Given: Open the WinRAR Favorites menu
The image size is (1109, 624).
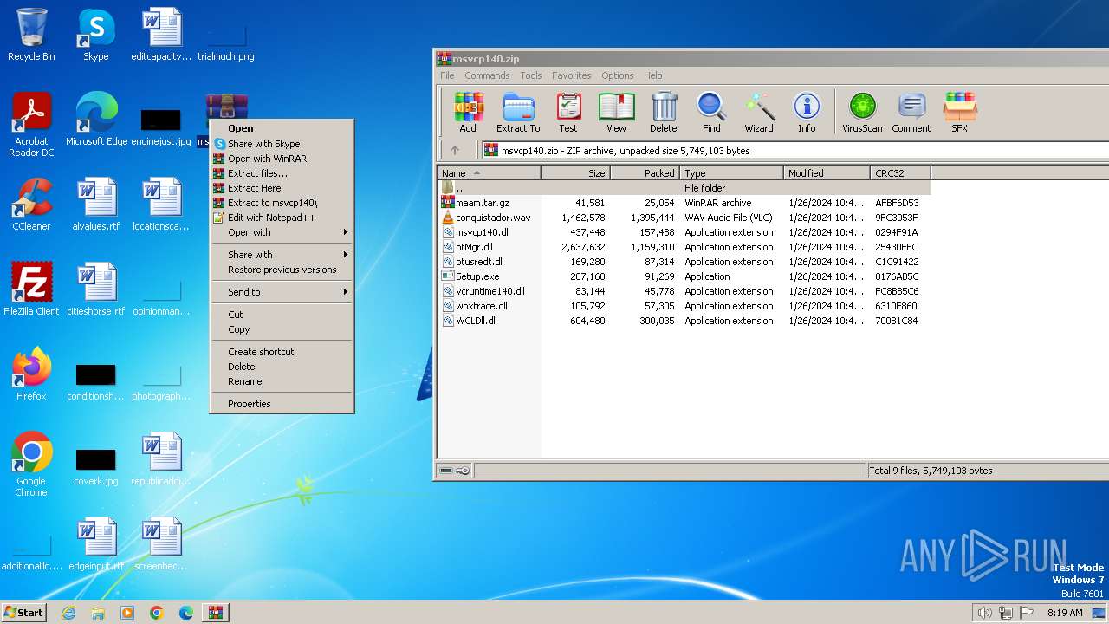Looking at the screenshot, I should 572,75.
